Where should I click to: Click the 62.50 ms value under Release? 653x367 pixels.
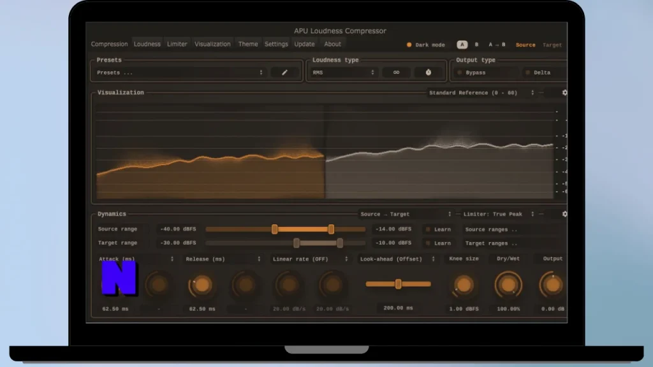(202, 309)
